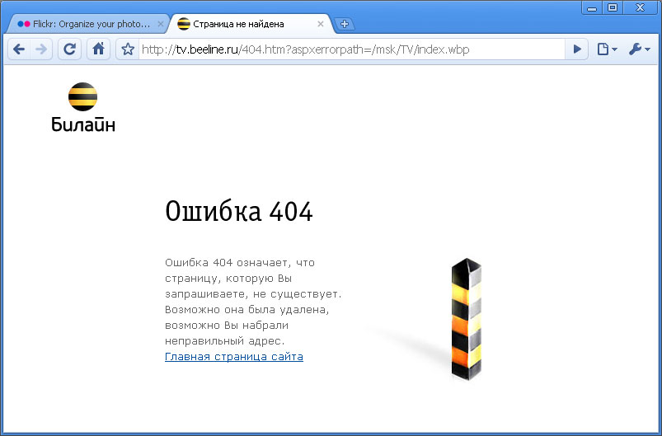Click the 'Ошибка 404' heading
662x436 pixels.
pyautogui.click(x=239, y=211)
